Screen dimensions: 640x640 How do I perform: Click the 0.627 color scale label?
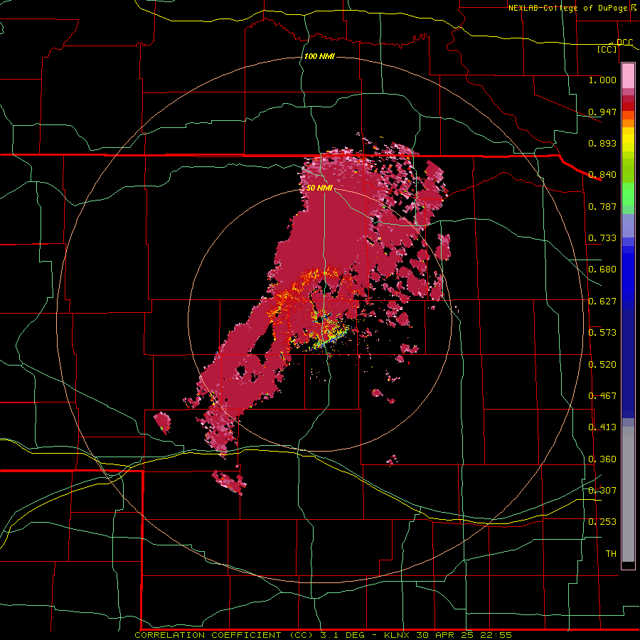602,302
